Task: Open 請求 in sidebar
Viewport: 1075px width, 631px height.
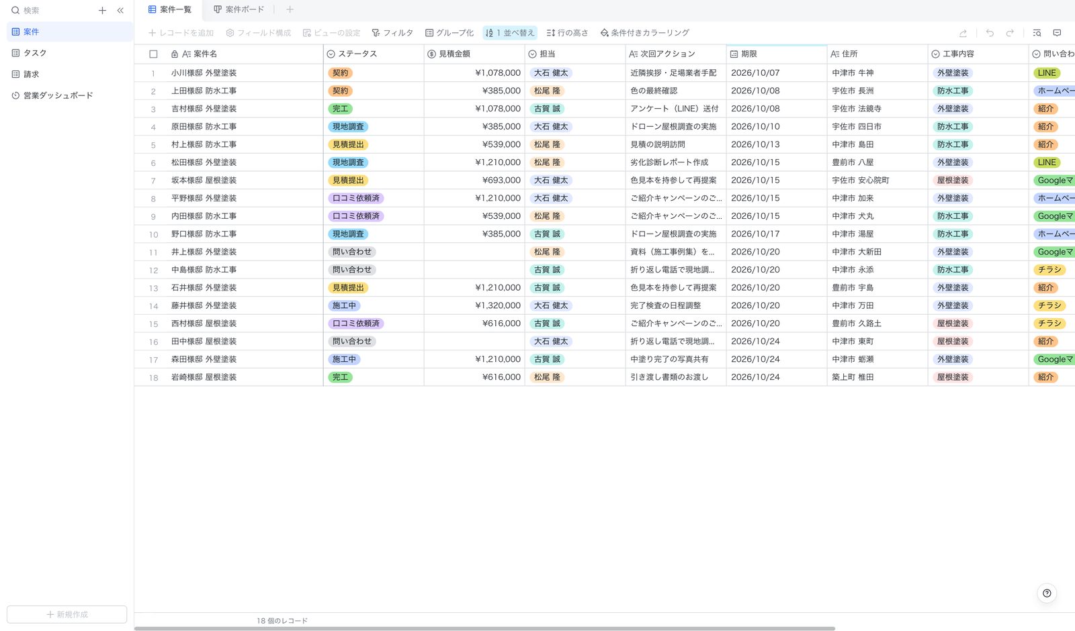Action: 69,75
